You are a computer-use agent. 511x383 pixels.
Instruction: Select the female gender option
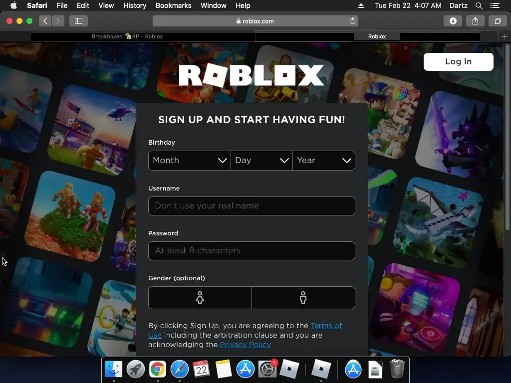pyautogui.click(x=200, y=298)
